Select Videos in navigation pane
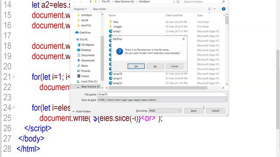280x157 pixels. (85, 76)
